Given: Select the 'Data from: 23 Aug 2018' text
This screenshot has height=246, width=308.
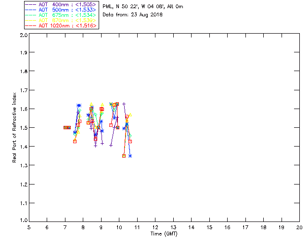Looking at the screenshot, I should (x=133, y=15).
